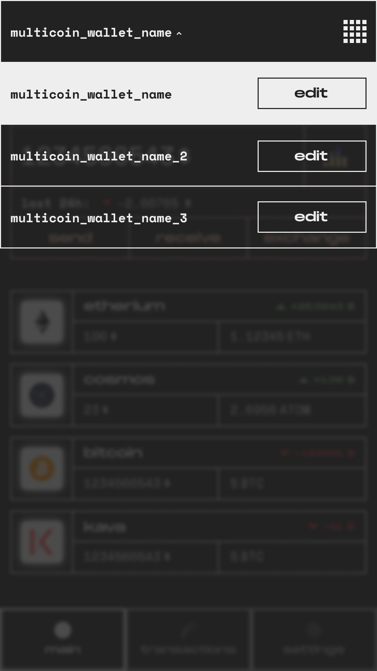This screenshot has width=377, height=671.
Task: Select the multicoin_wallet_name_3 wallet entry
Action: click(x=188, y=217)
